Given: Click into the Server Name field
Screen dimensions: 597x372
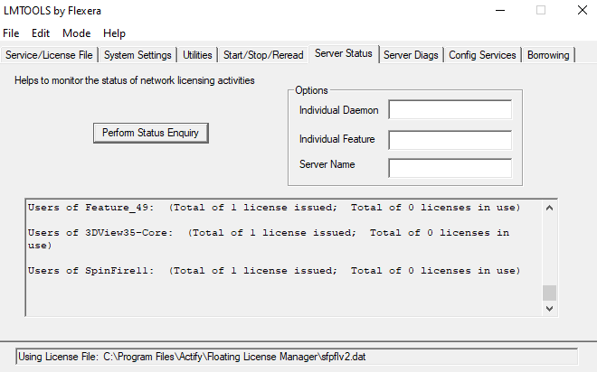Looking at the screenshot, I should coord(450,168).
